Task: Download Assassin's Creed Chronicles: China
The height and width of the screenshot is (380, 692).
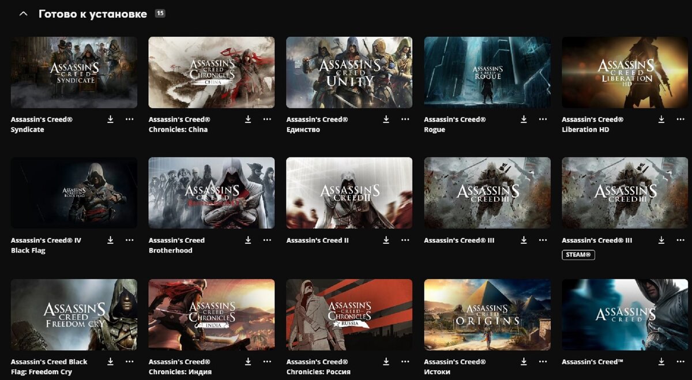Action: (248, 119)
